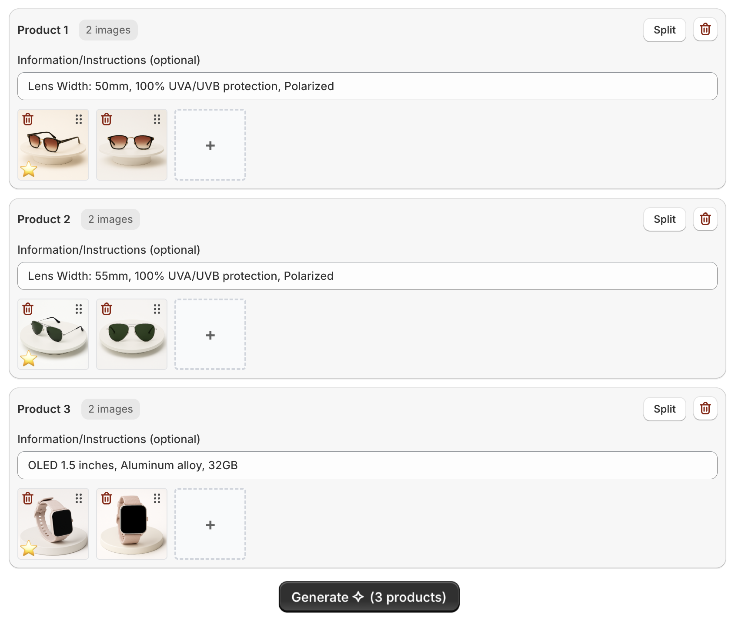Viewport: 735px width, 625px height.
Task: Click Generate for all 3 products
Action: point(368,597)
